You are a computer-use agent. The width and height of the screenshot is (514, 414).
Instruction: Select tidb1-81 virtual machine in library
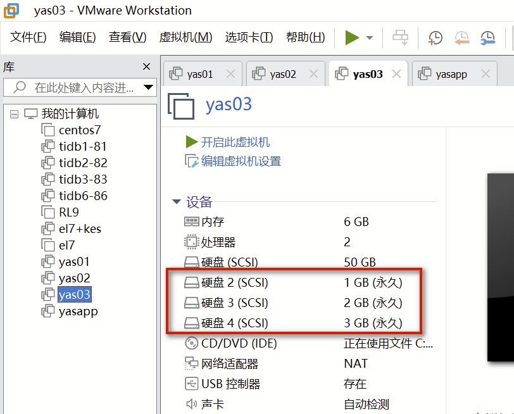(x=83, y=146)
